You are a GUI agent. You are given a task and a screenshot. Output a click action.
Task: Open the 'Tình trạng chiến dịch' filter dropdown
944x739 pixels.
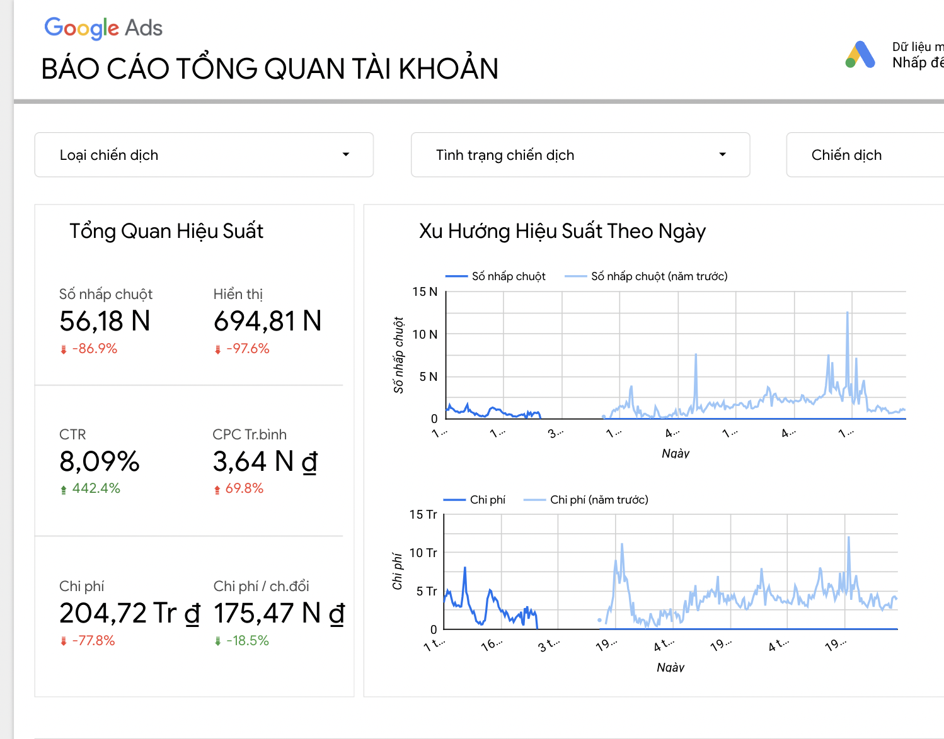pyautogui.click(x=580, y=155)
